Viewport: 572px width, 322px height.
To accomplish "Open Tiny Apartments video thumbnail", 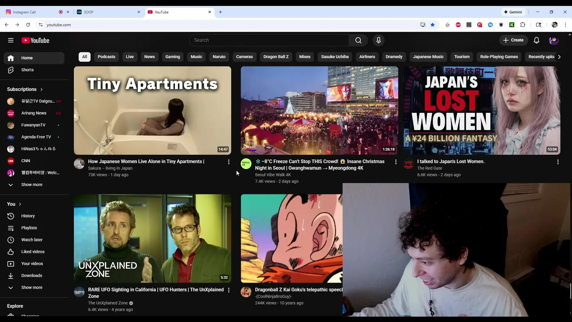I will pos(152,110).
